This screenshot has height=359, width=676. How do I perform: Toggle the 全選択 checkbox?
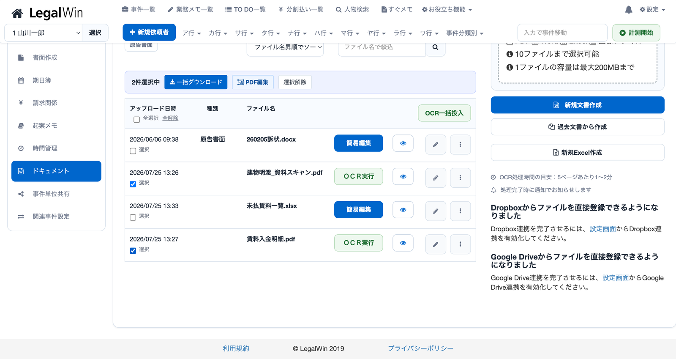pyautogui.click(x=136, y=120)
